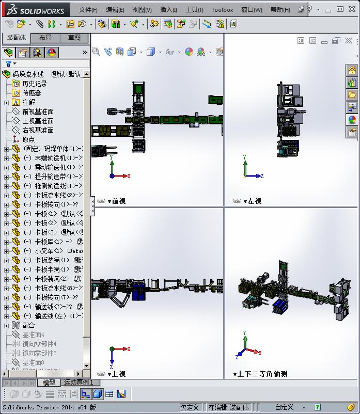The image size is (360, 414).
Task: Open the 插入(I) menu
Action: (168, 10)
